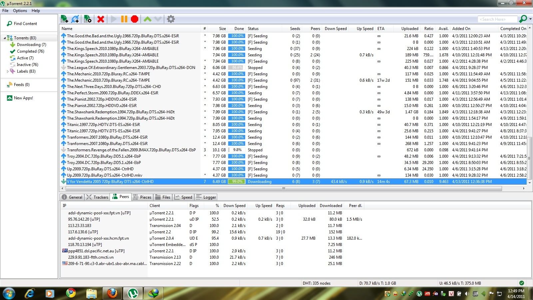Switch to the Trackers tab

[x=97, y=197]
